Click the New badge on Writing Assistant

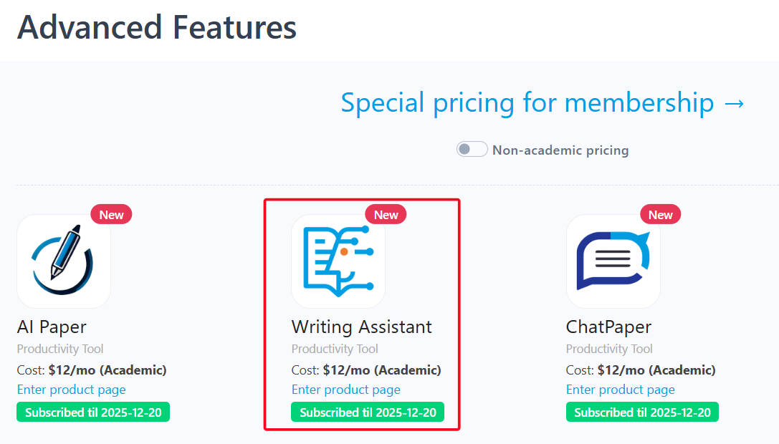tap(386, 214)
